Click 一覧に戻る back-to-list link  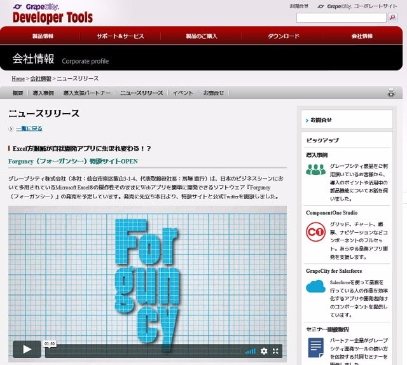29,128
